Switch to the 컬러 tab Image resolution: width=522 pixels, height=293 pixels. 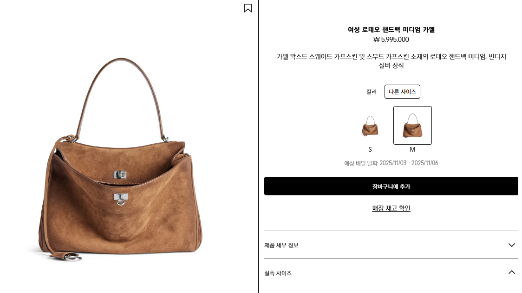pos(372,92)
